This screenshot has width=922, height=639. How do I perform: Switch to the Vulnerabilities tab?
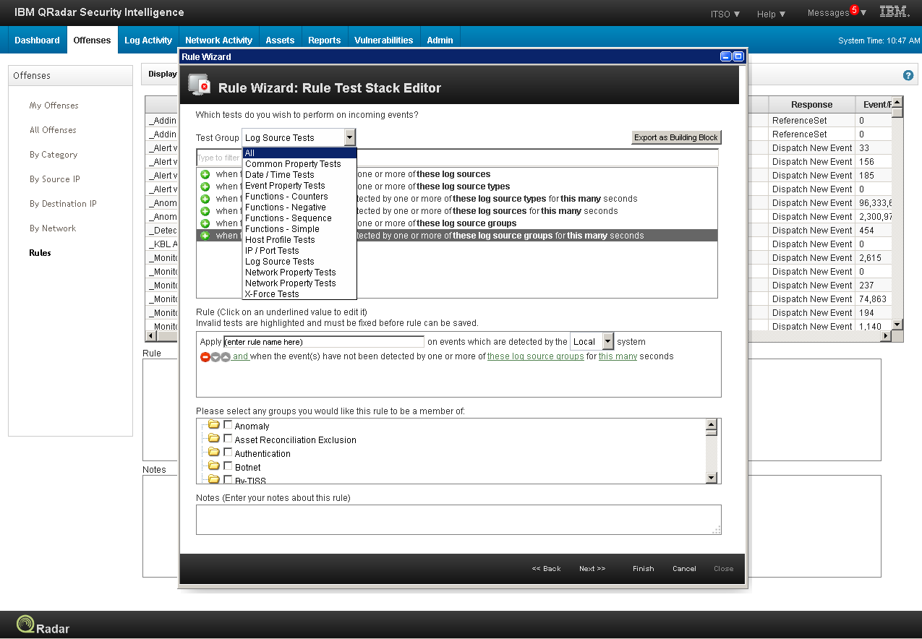[x=383, y=40]
